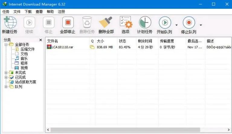Click the 视频 film icon
232x134 pixels.
click(x=17, y=68)
